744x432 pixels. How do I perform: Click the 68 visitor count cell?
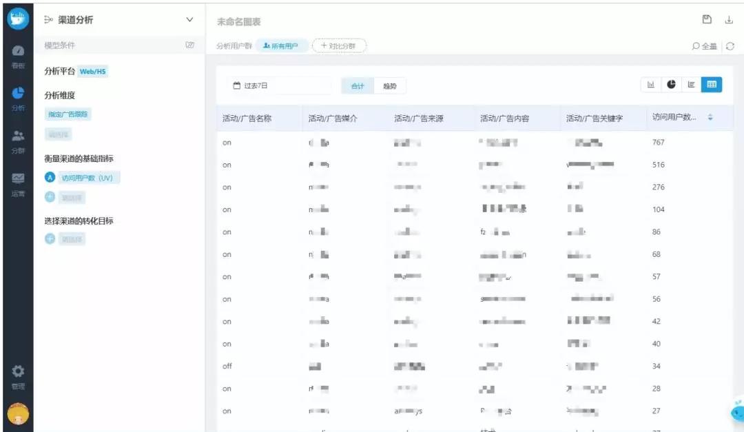[x=657, y=254]
